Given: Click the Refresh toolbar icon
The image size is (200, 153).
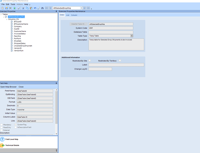Looking at the screenshot, I should coord(14,8).
